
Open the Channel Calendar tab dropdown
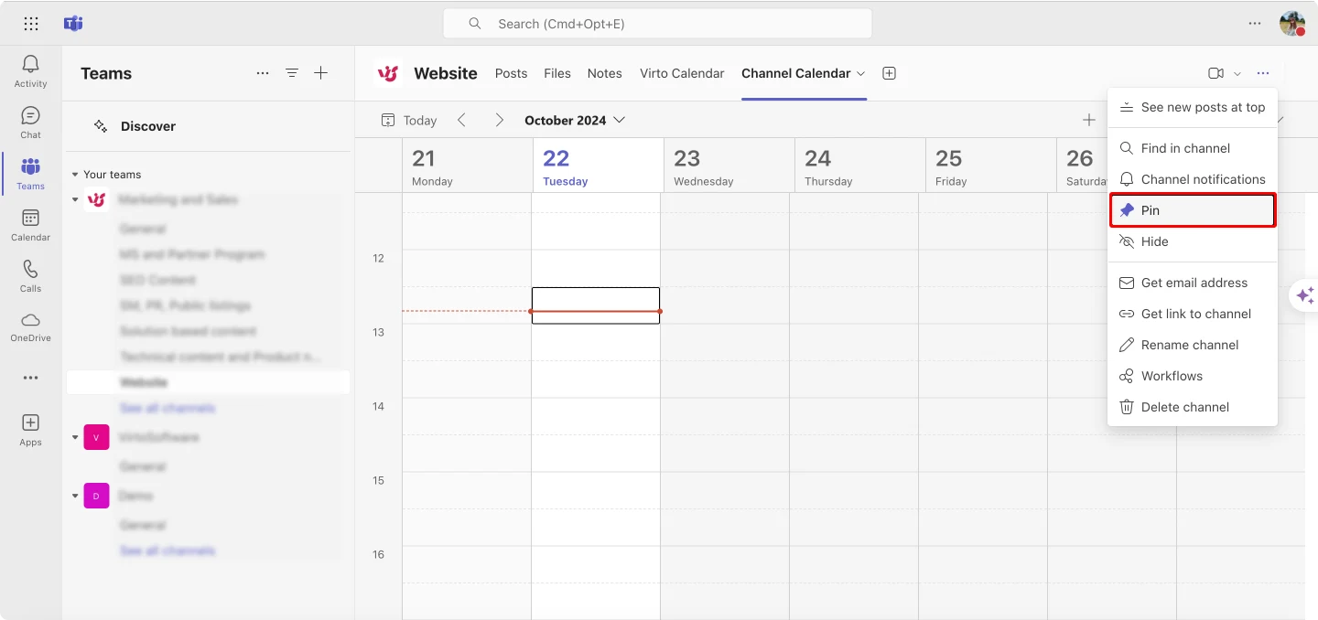click(860, 73)
